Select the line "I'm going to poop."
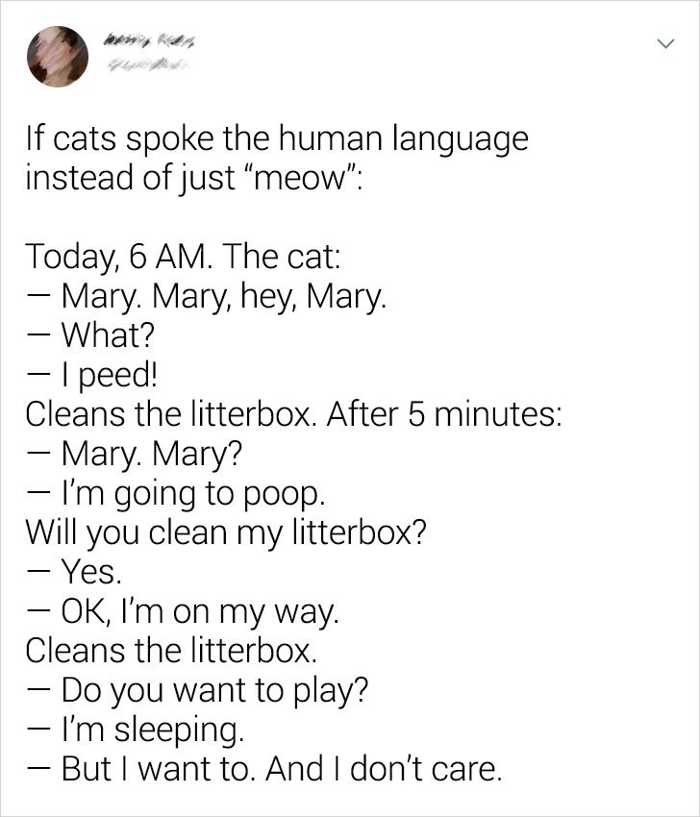Image resolution: width=700 pixels, height=817 pixels. point(192,492)
